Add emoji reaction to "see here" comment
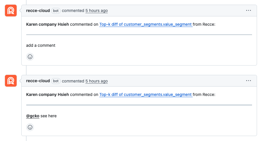 point(30,127)
